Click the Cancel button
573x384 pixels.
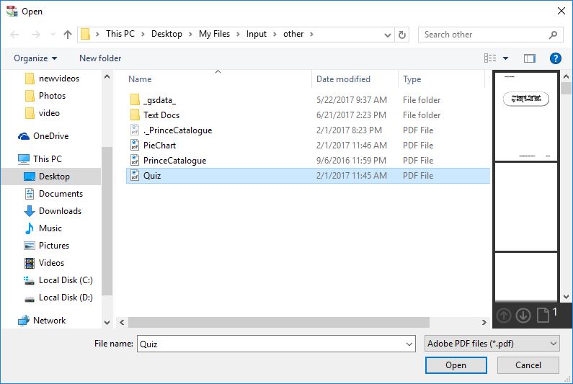[x=528, y=365]
